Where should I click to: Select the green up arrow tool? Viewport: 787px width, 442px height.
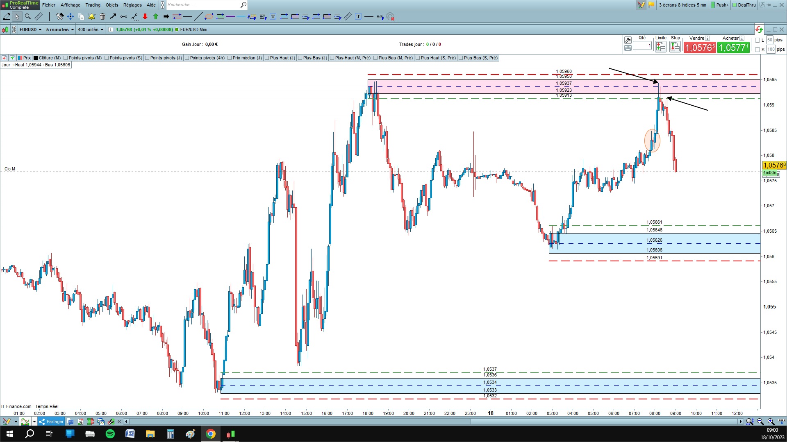click(x=156, y=17)
